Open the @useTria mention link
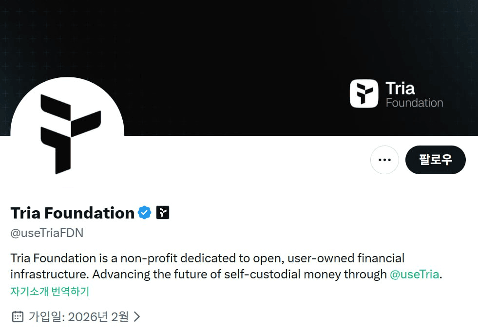The width and height of the screenshot is (478, 329). point(415,274)
